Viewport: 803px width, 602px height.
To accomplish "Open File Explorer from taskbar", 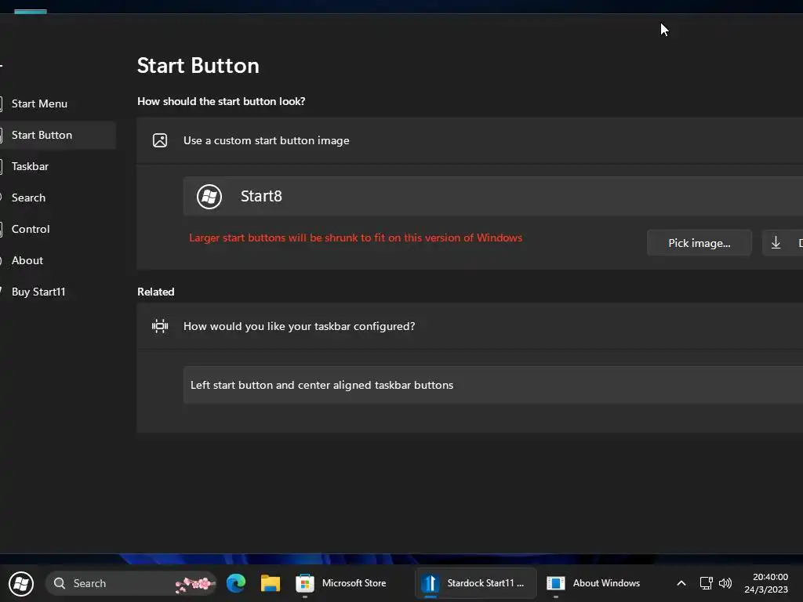I will (271, 583).
